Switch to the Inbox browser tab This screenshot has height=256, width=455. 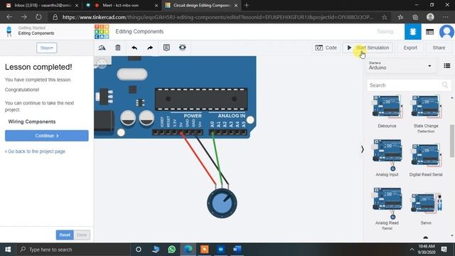[42, 5]
